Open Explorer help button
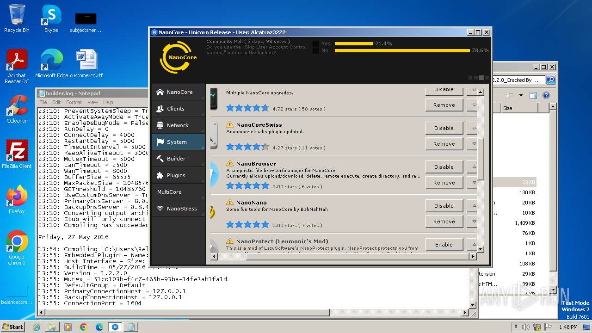592x333 pixels. coord(546,95)
